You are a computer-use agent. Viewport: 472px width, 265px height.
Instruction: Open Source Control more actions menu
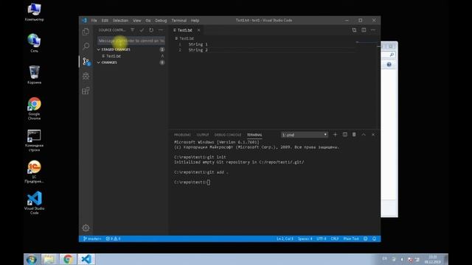pos(161,30)
